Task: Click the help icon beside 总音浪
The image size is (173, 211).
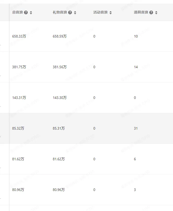Action: [x=26, y=12]
